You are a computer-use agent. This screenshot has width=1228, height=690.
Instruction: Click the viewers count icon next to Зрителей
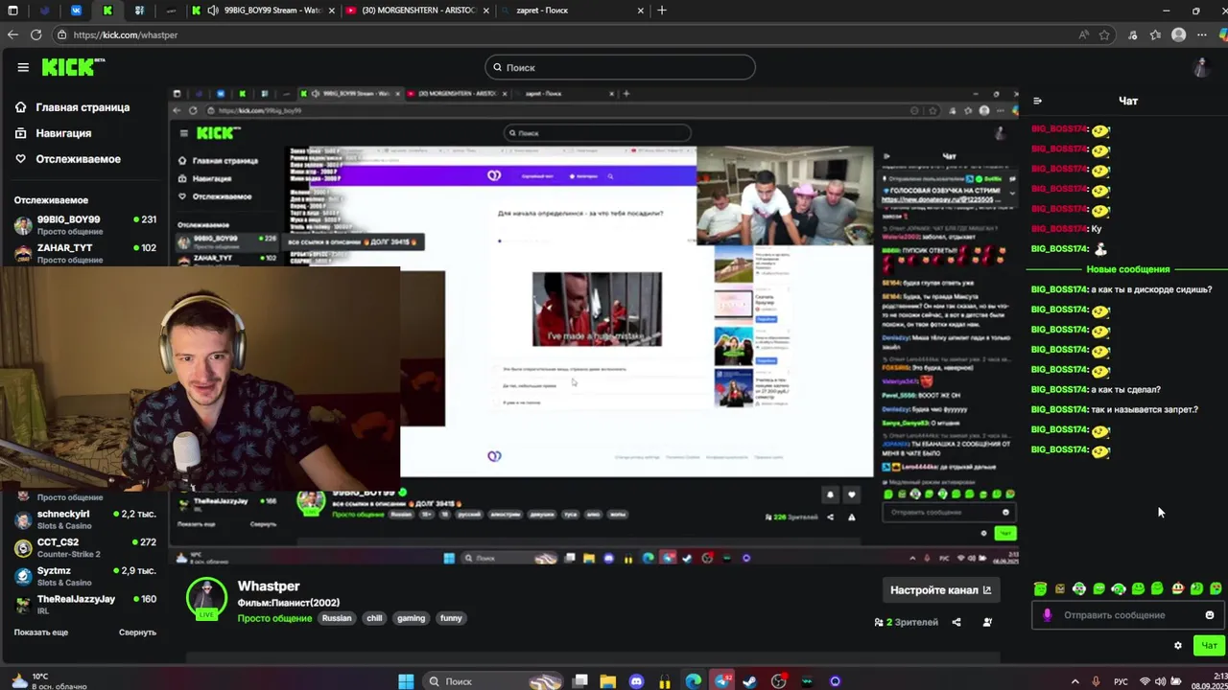tap(879, 622)
